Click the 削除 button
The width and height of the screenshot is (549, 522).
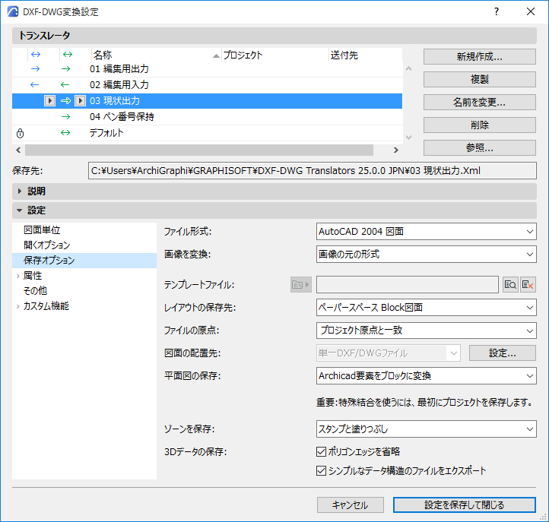click(479, 125)
